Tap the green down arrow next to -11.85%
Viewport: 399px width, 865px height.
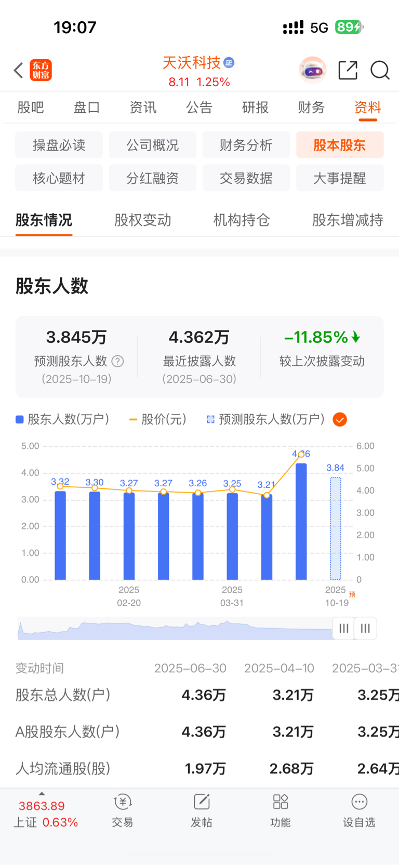tap(356, 337)
